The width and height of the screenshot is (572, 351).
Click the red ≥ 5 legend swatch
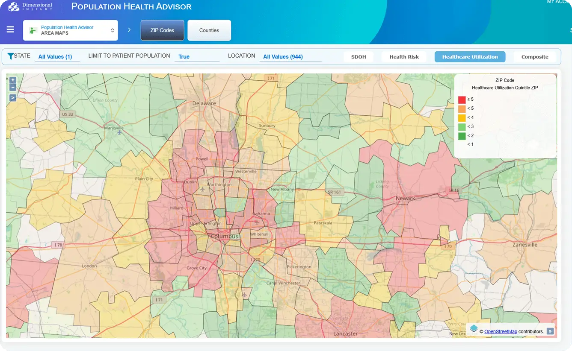coord(462,99)
